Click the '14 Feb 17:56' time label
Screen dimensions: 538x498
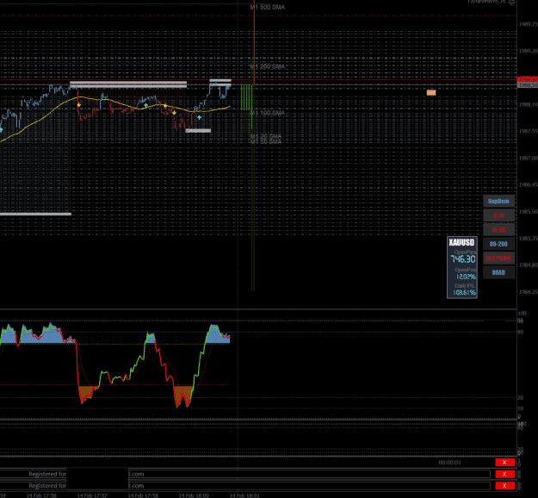41,495
